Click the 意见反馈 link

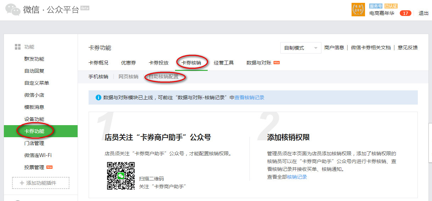pos(408,48)
